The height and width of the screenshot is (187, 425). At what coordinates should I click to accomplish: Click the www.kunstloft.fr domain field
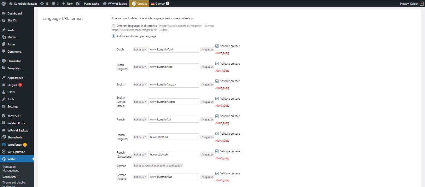174,120
